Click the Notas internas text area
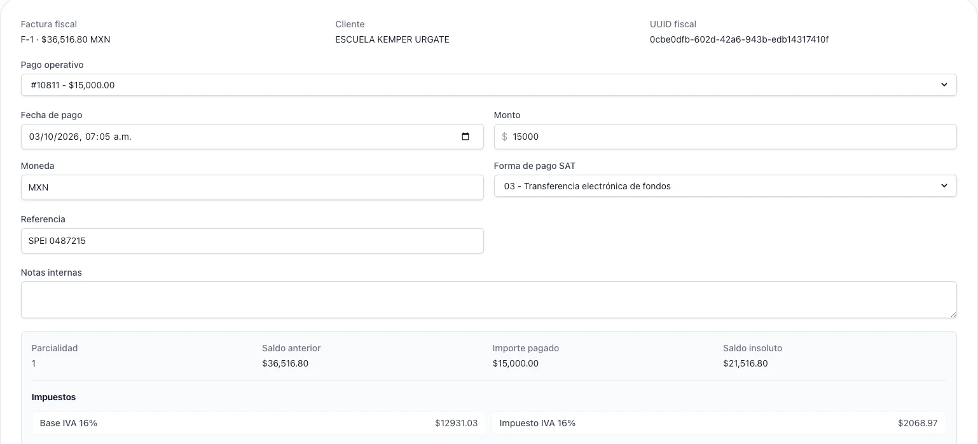The height and width of the screenshot is (444, 978). pyautogui.click(x=488, y=300)
